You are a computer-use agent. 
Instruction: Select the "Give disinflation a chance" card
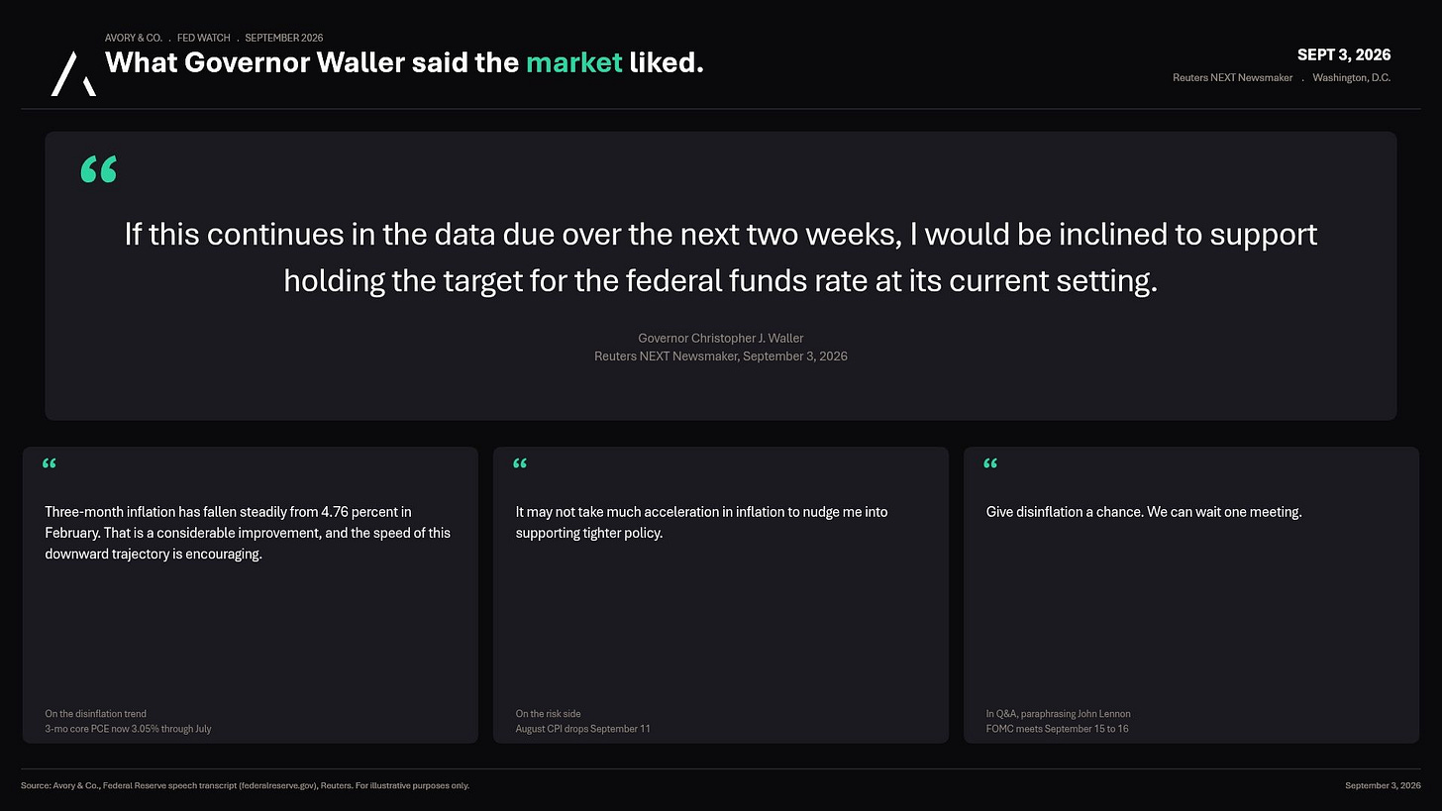(x=1191, y=594)
